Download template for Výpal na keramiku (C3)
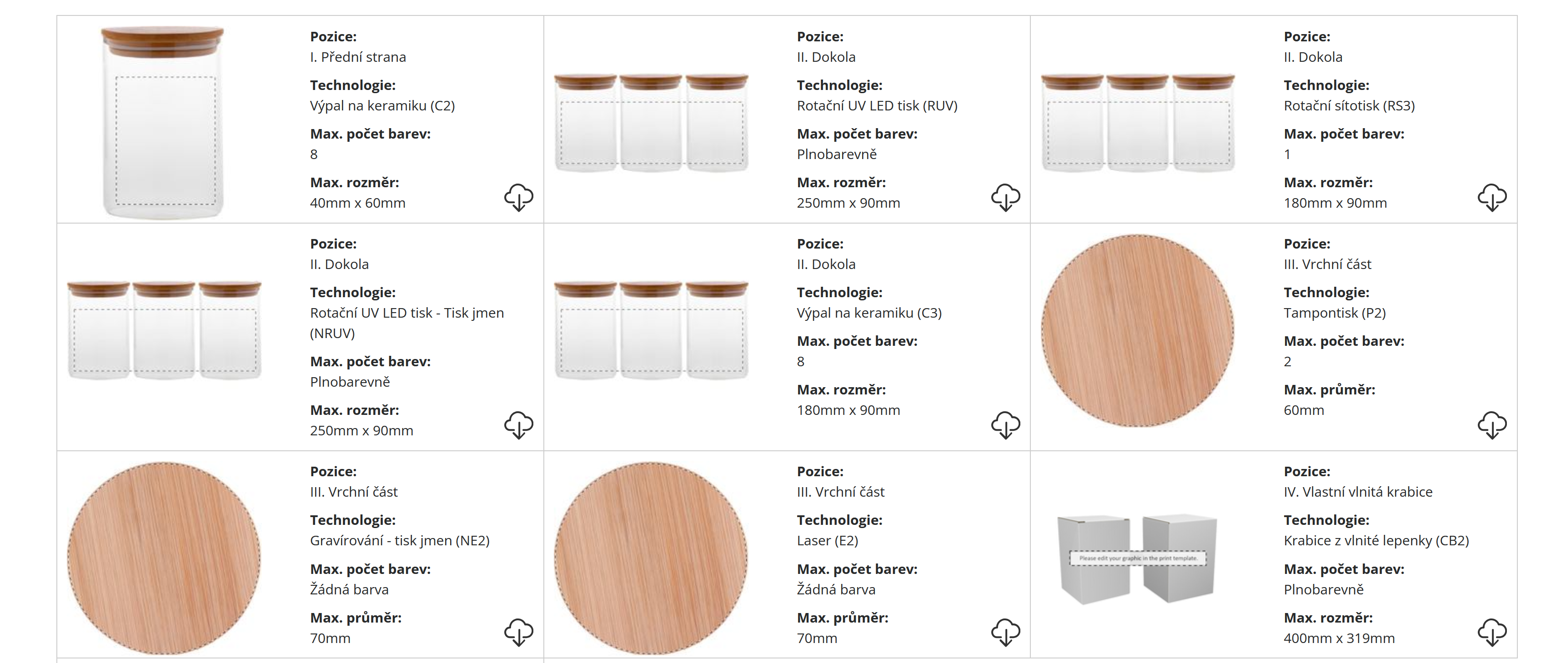 click(x=1005, y=425)
